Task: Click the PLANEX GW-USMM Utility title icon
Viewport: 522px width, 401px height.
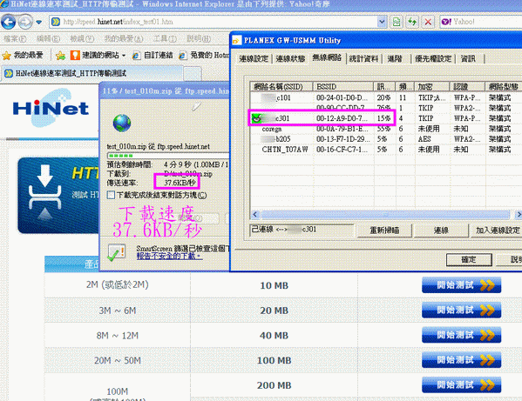Action: (236, 41)
